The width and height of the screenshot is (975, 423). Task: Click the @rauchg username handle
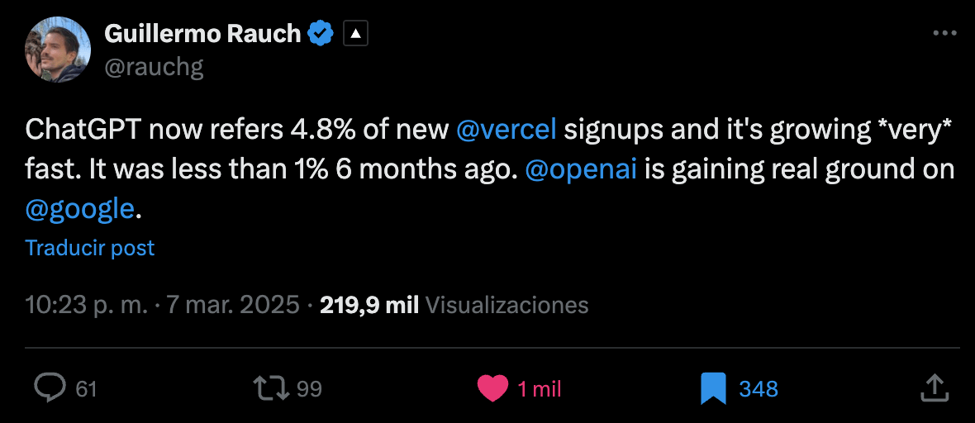click(x=154, y=67)
